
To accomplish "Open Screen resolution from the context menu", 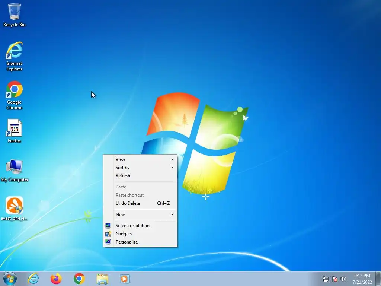I will [x=140, y=226].
